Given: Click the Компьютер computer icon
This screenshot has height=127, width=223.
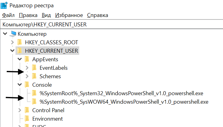Looking at the screenshot, I should coord(13,34).
